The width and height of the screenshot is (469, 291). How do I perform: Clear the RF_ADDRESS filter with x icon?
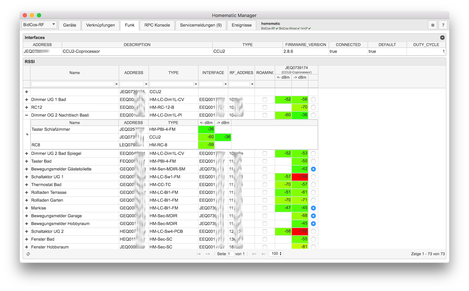click(x=252, y=84)
